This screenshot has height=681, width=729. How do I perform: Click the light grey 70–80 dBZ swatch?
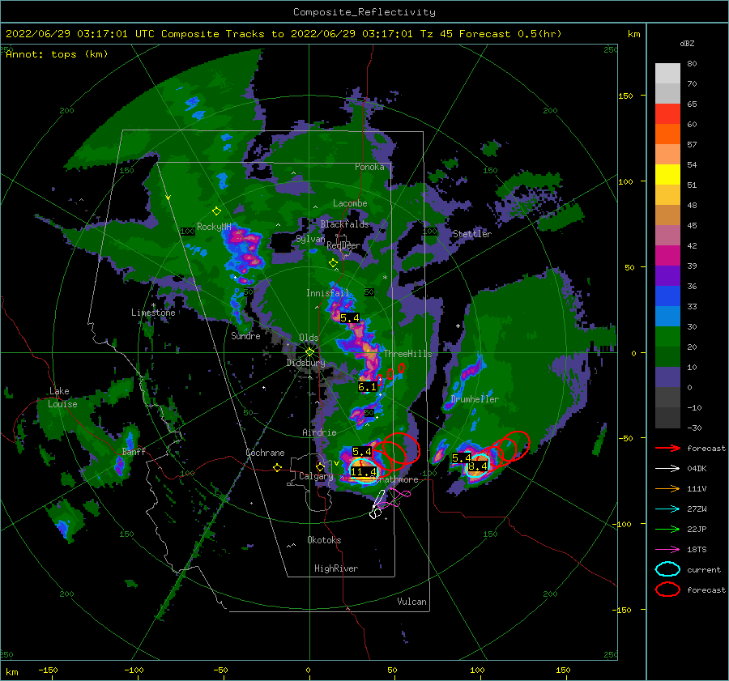[667, 74]
